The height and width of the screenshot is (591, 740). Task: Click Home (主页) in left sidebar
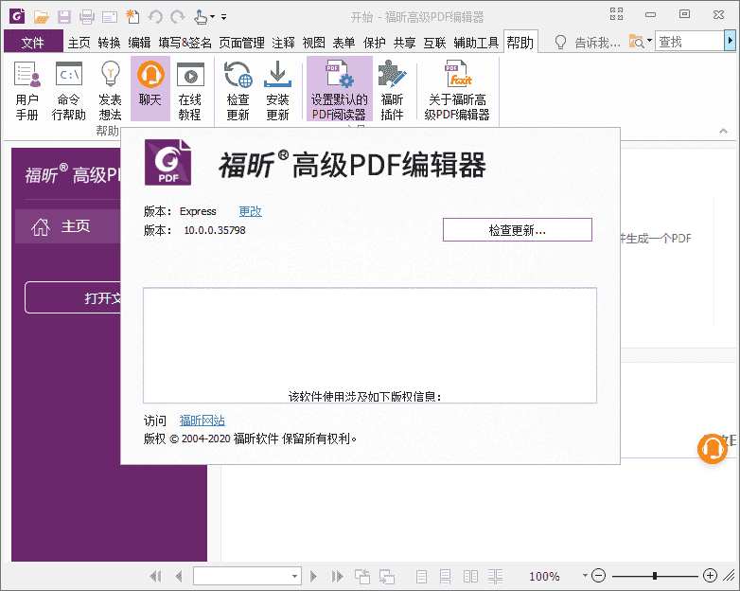pyautogui.click(x=68, y=226)
